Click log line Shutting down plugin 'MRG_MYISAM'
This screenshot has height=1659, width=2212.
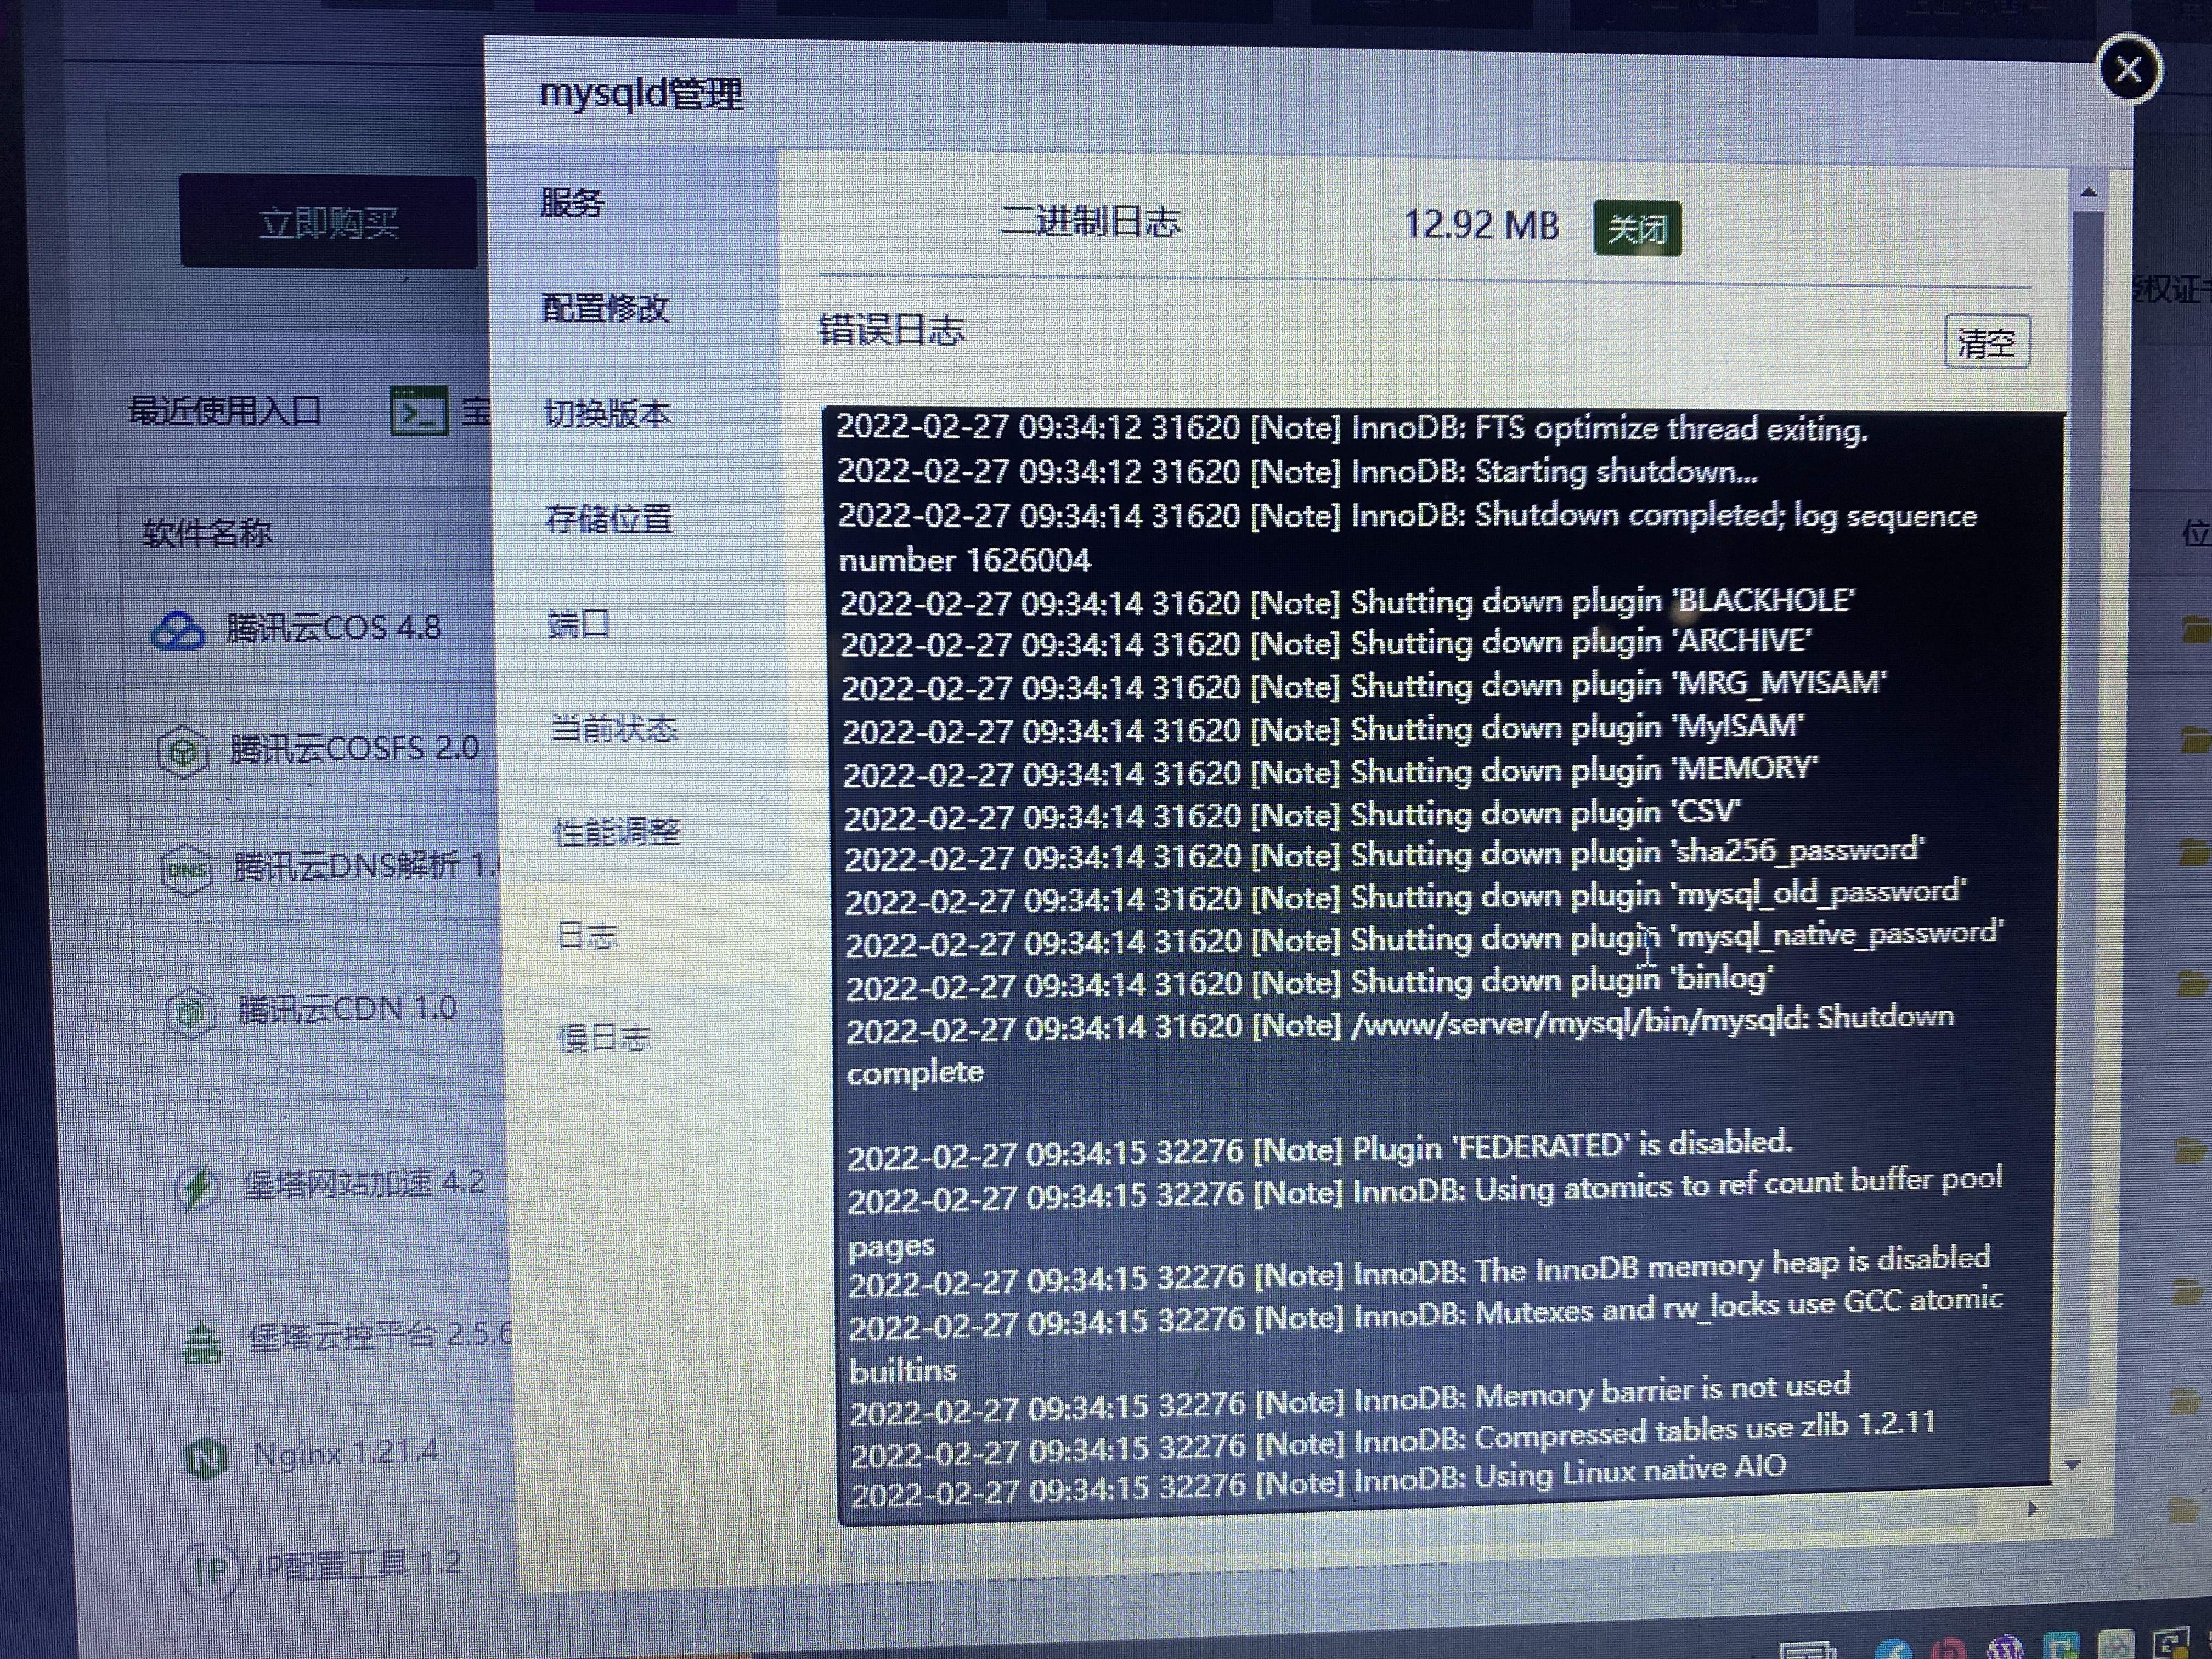coord(1364,686)
